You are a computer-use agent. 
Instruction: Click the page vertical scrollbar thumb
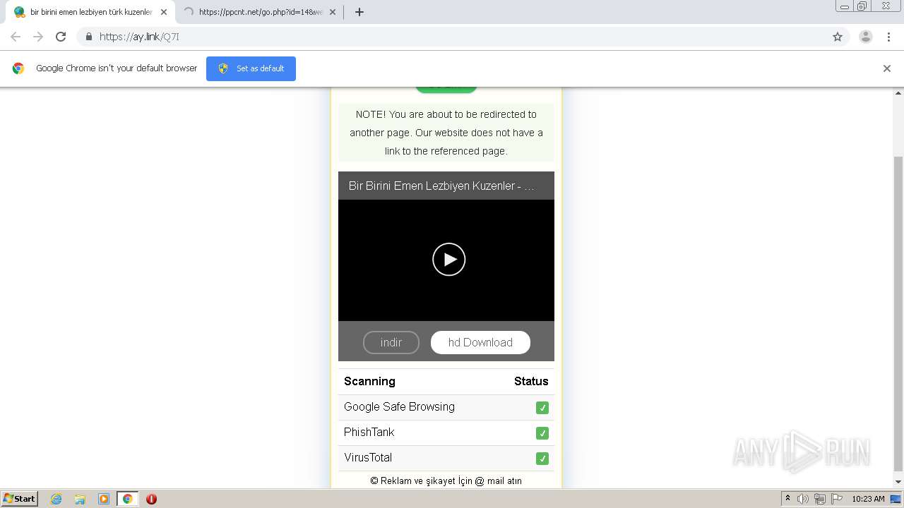pos(898,314)
